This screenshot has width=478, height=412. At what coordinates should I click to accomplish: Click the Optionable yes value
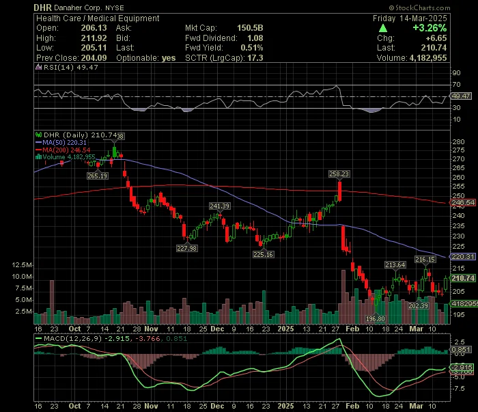coord(169,58)
